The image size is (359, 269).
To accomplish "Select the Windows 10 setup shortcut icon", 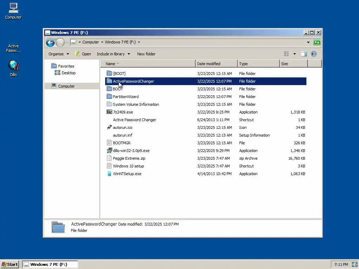I will coord(109,166).
